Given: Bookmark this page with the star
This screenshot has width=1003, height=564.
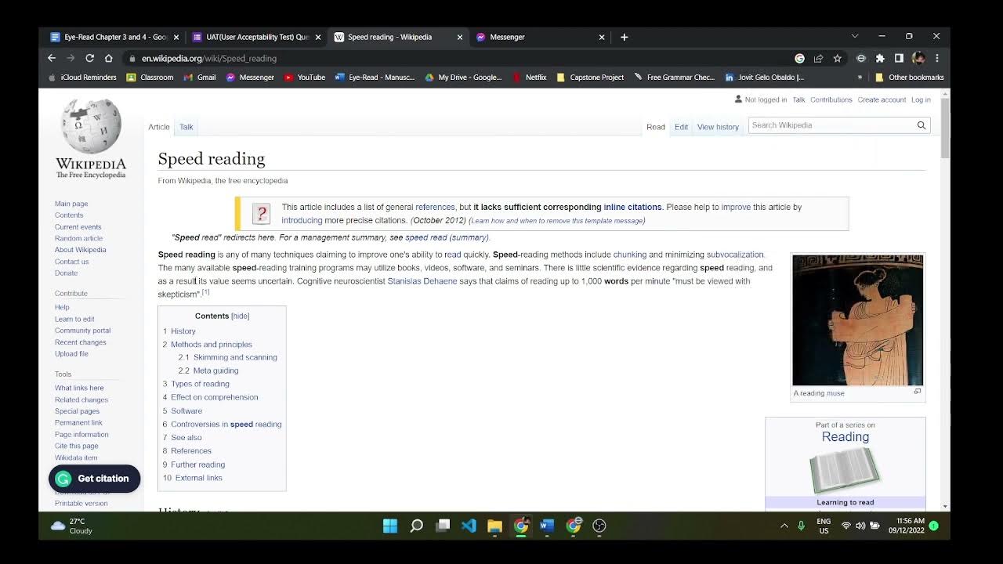Looking at the screenshot, I should 837,58.
